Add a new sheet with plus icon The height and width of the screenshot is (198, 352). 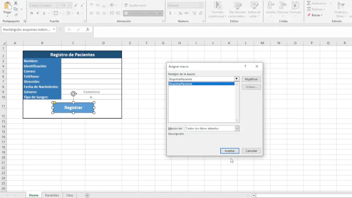tap(87, 195)
